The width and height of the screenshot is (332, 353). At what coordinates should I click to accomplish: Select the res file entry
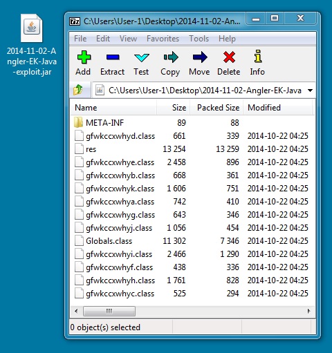(x=91, y=149)
